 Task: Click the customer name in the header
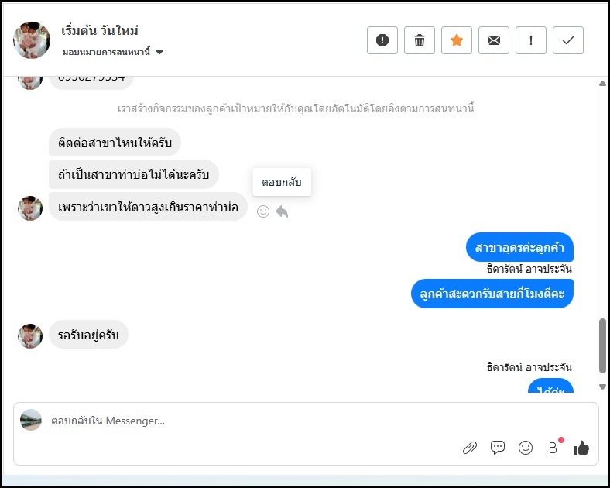[100, 31]
